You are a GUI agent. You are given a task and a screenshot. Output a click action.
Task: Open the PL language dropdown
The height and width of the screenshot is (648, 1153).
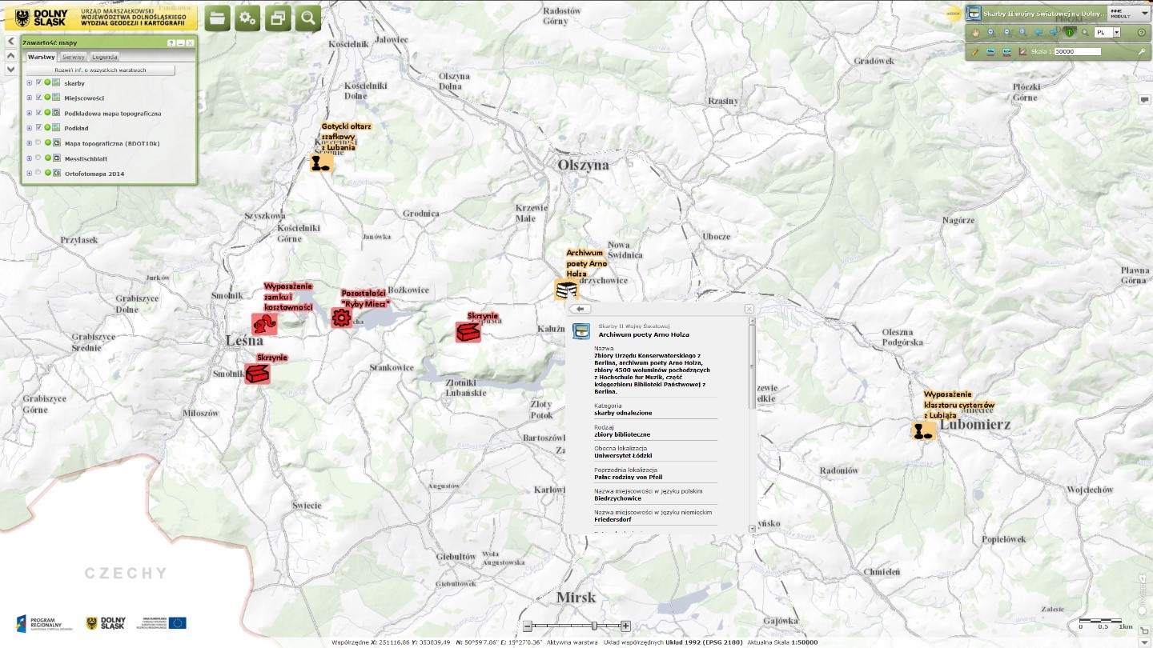[x=1116, y=33]
